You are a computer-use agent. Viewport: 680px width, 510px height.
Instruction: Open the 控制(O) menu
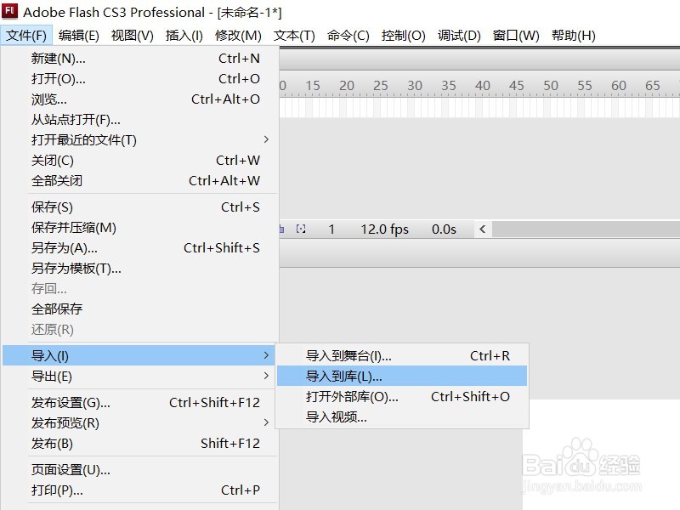pyautogui.click(x=403, y=35)
